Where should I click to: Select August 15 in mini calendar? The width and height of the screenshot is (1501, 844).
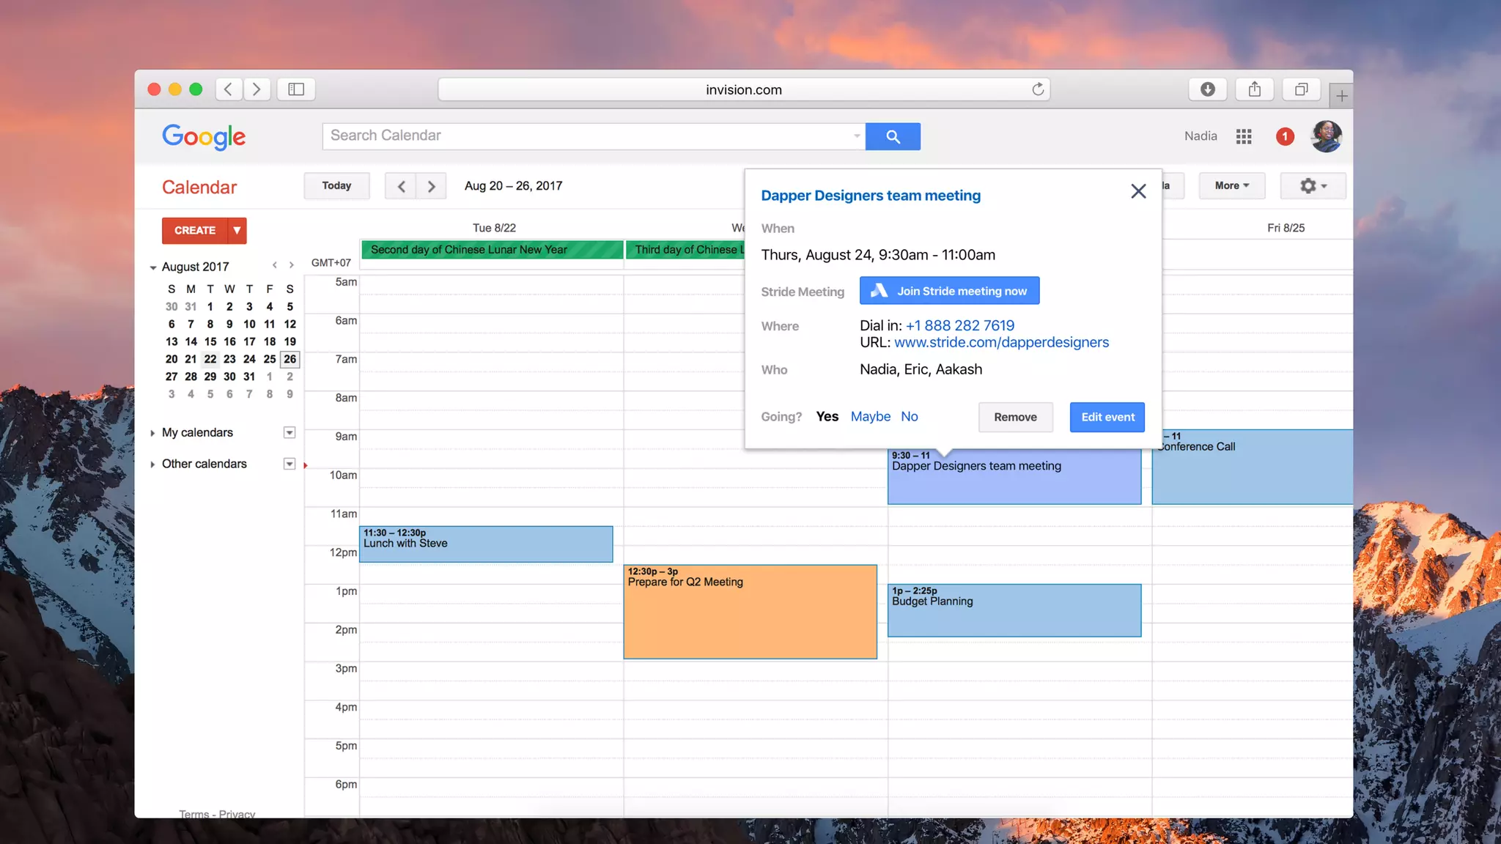tap(210, 341)
